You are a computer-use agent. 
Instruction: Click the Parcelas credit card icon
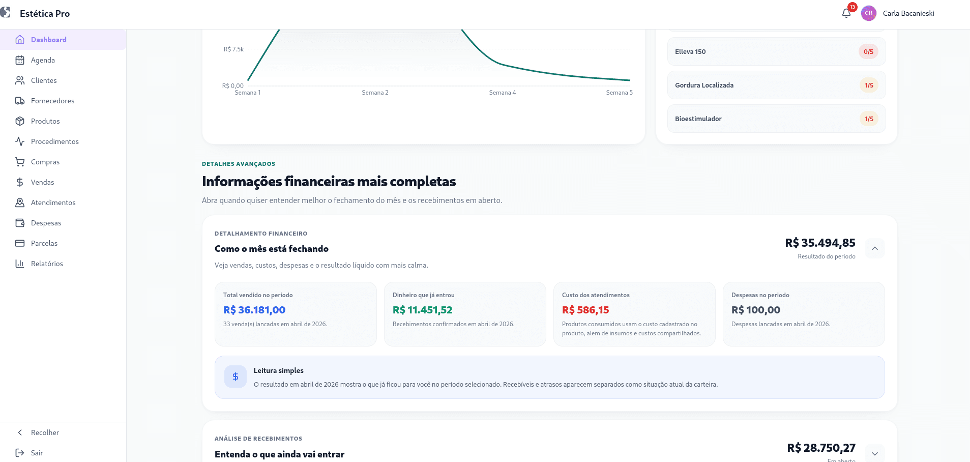coord(20,243)
